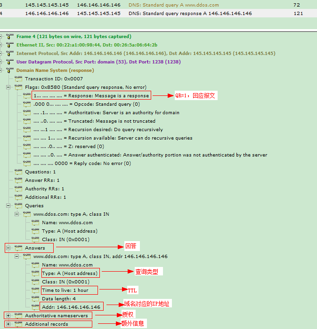Expand the Additional records section
This screenshot has height=329, width=317.
(x=8, y=324)
